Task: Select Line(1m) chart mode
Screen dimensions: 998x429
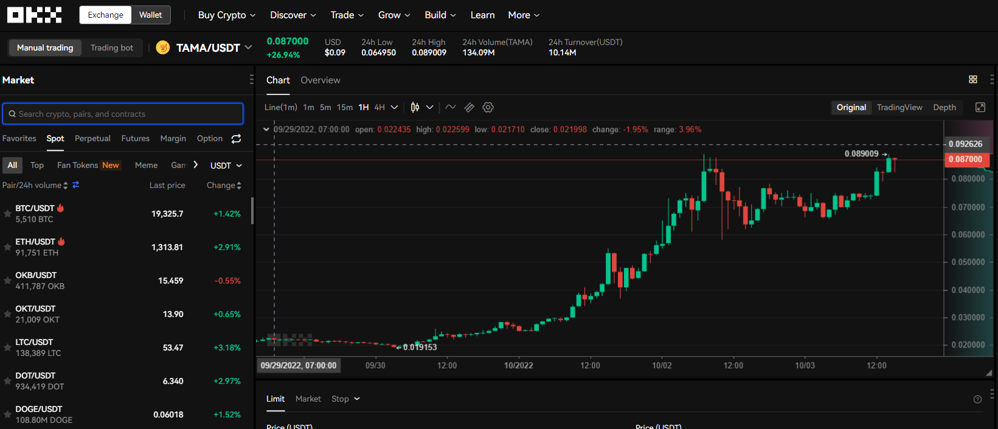Action: click(281, 107)
